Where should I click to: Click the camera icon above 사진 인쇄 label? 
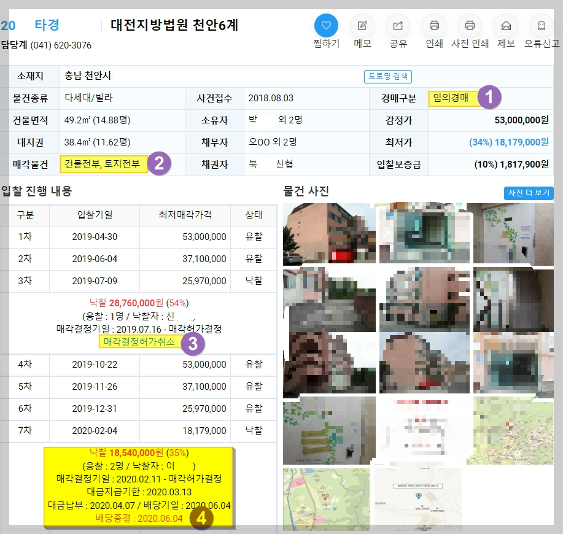tap(470, 26)
